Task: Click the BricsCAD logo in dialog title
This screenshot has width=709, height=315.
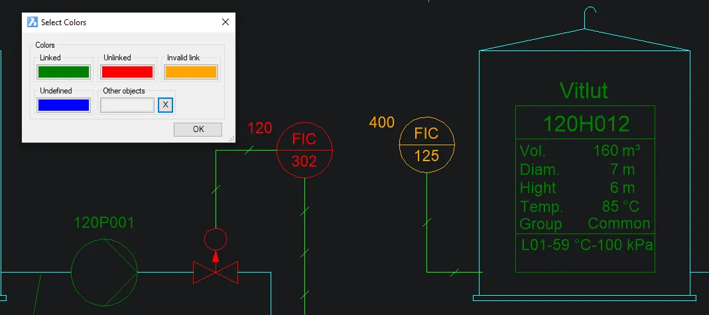Action: pos(32,22)
